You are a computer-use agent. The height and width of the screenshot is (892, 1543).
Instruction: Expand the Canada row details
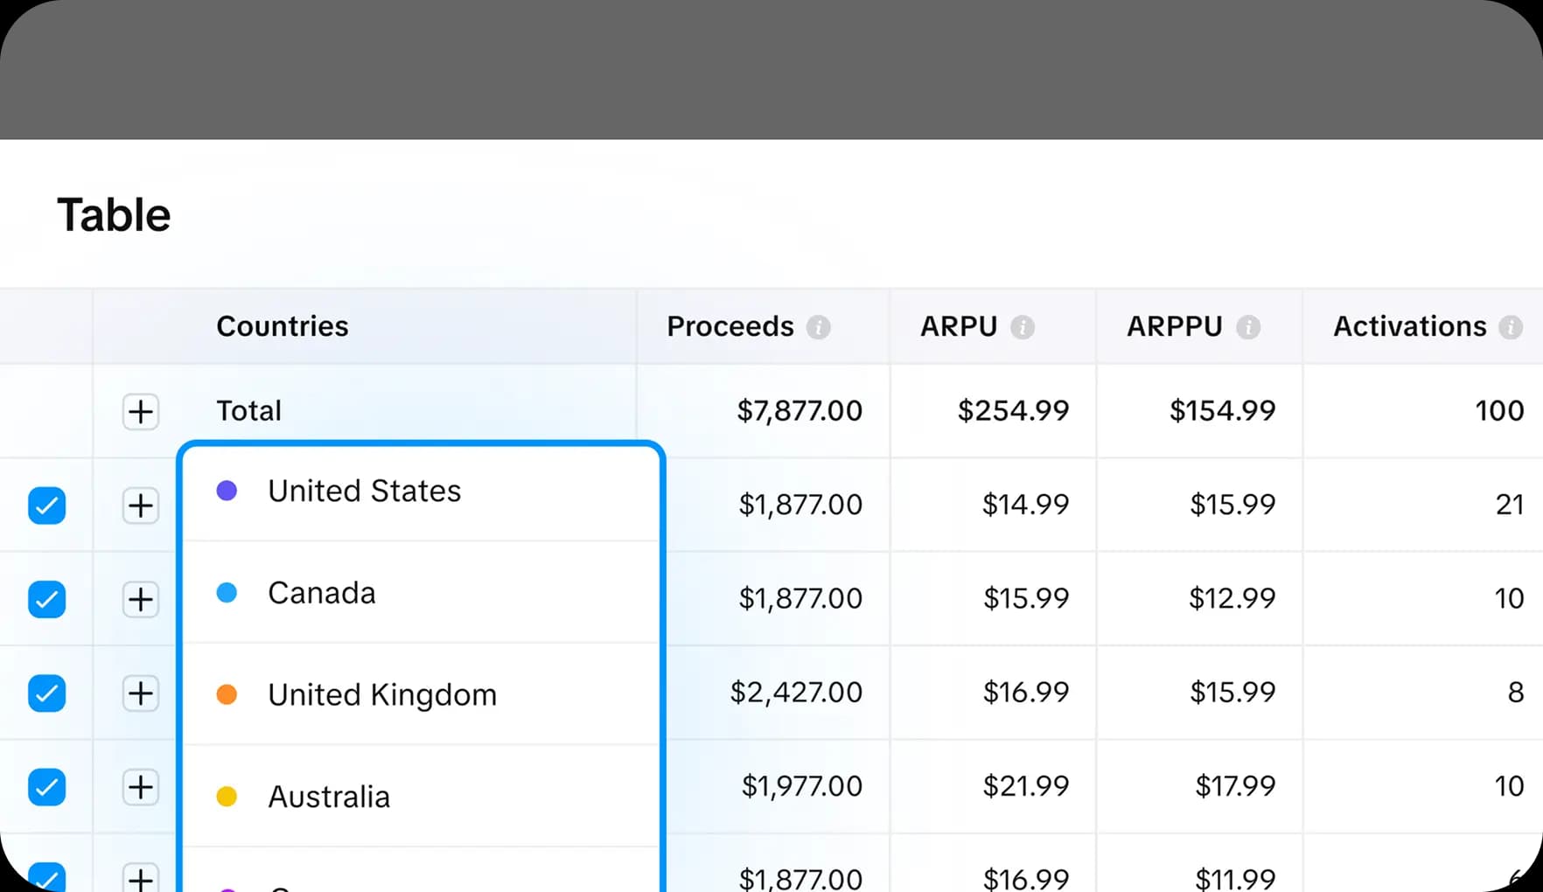click(x=140, y=600)
